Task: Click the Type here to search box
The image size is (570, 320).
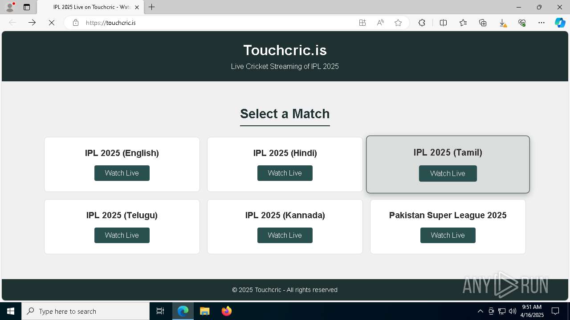Action: (x=85, y=311)
